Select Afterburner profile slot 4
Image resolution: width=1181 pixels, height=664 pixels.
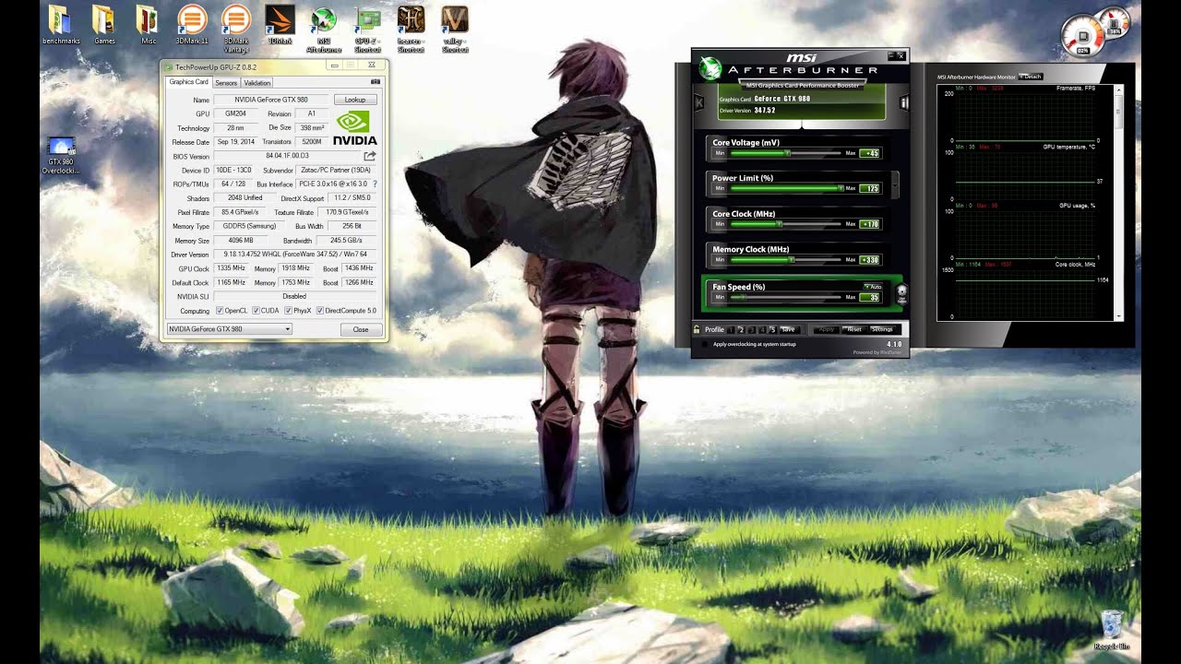(x=762, y=329)
